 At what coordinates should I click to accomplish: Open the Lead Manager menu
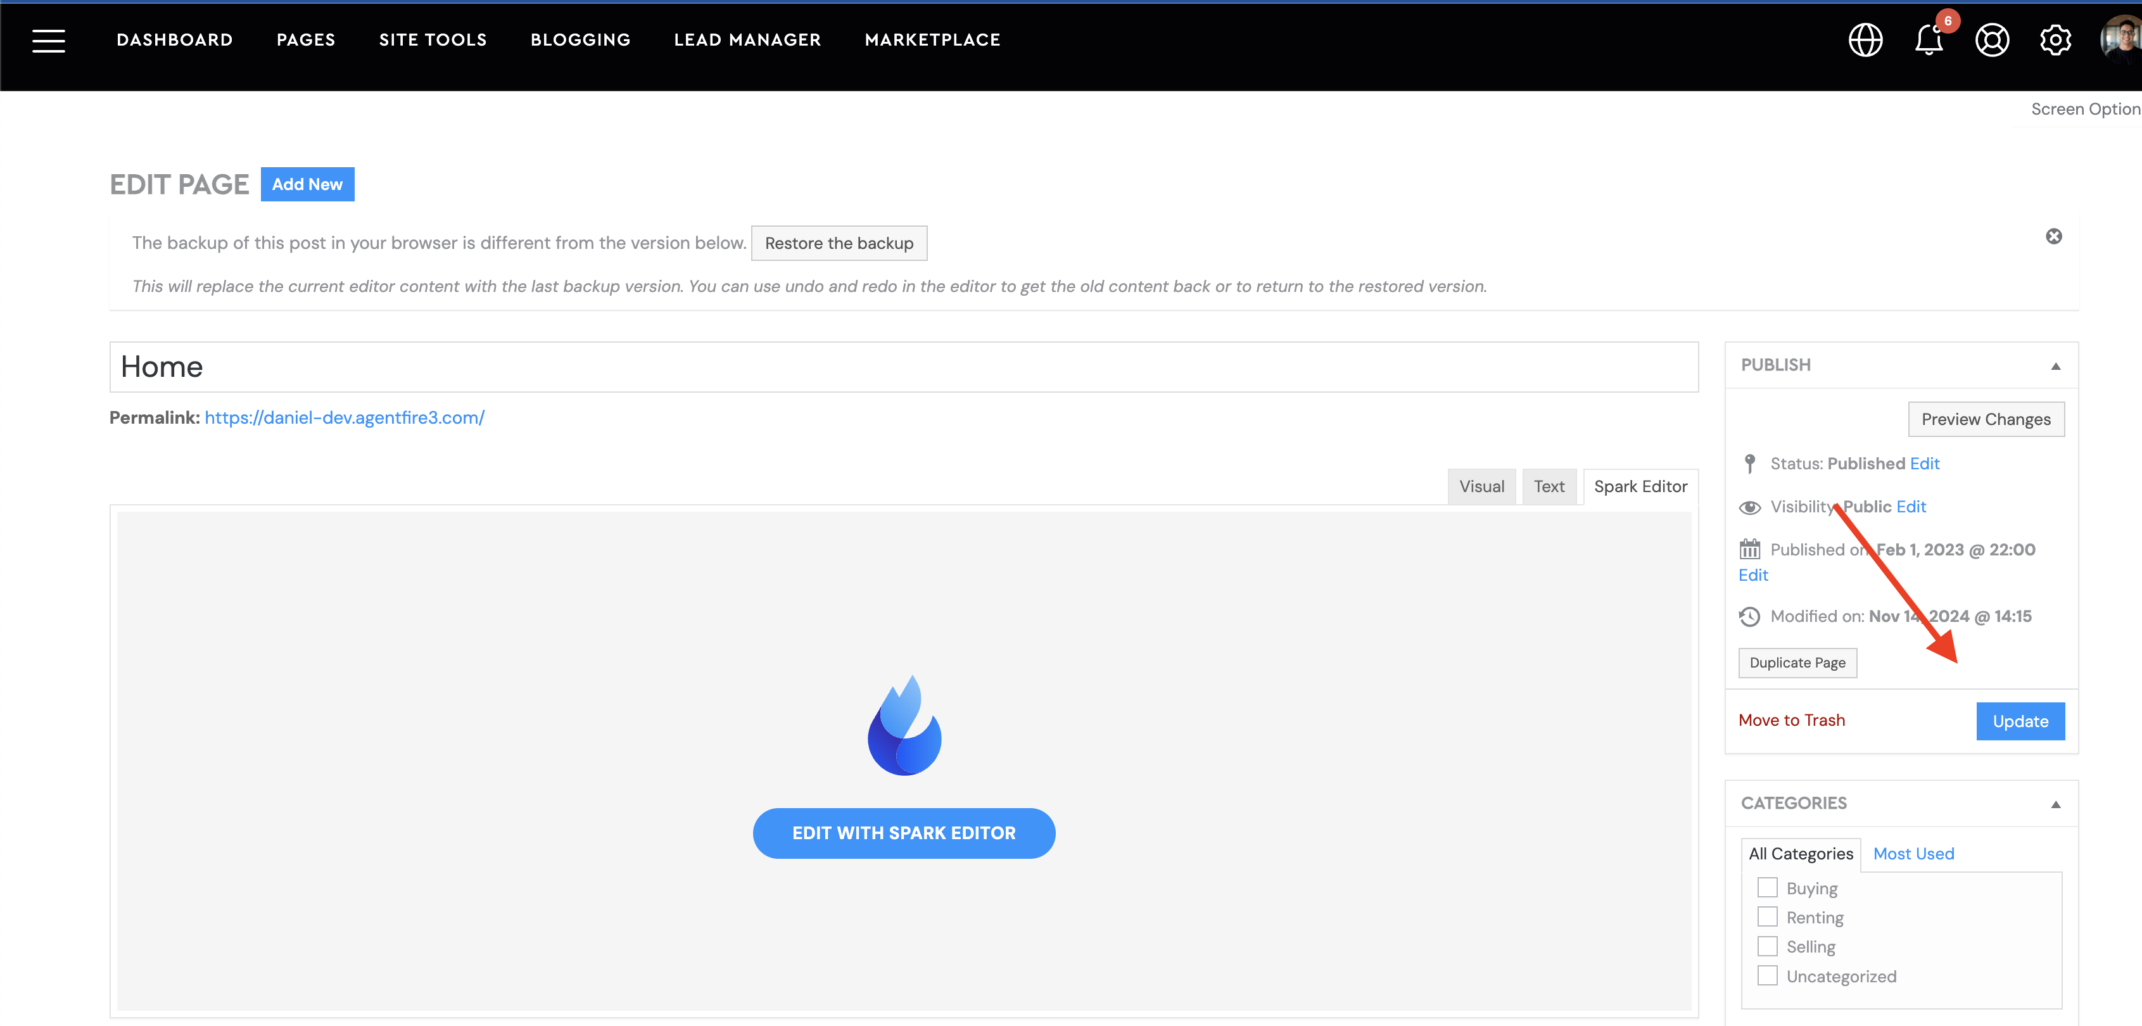(747, 40)
